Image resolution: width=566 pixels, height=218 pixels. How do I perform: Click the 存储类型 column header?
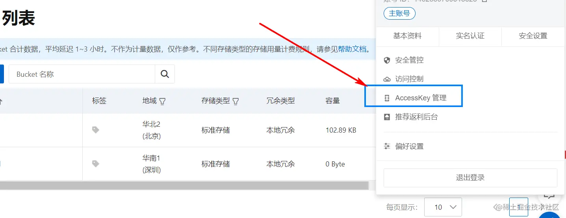[215, 101]
